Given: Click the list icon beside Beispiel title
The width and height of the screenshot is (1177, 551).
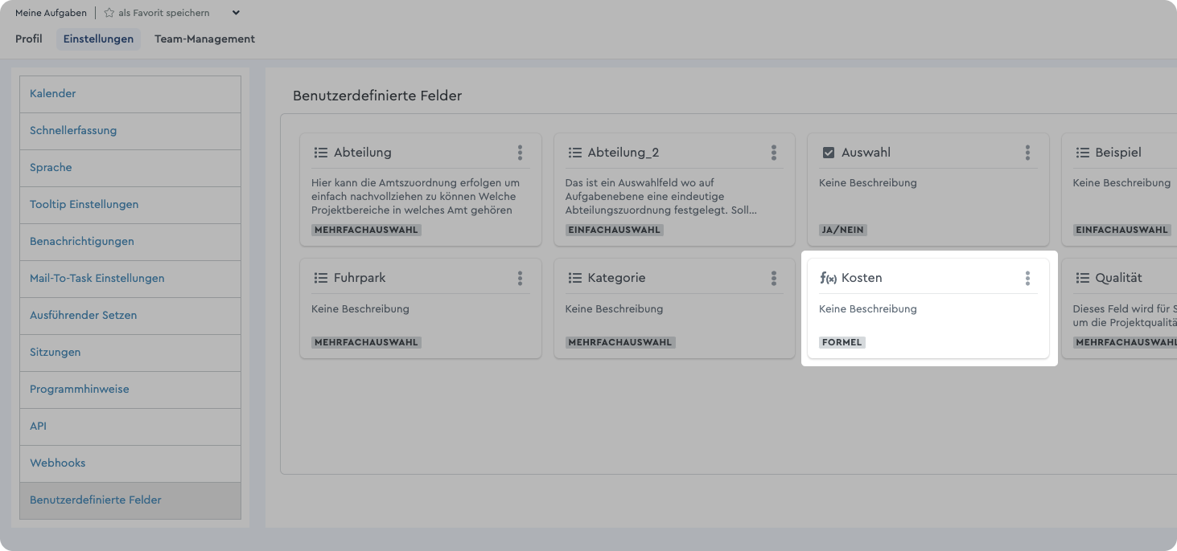Looking at the screenshot, I should click(x=1082, y=153).
